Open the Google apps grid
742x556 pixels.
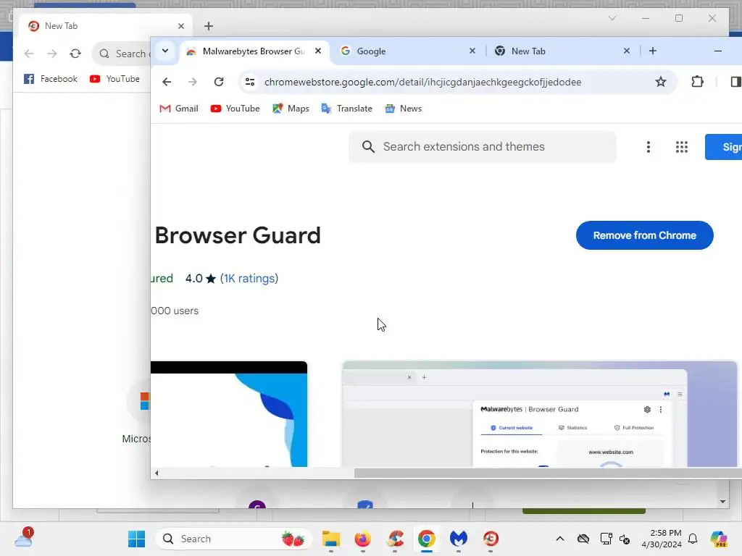tap(681, 147)
